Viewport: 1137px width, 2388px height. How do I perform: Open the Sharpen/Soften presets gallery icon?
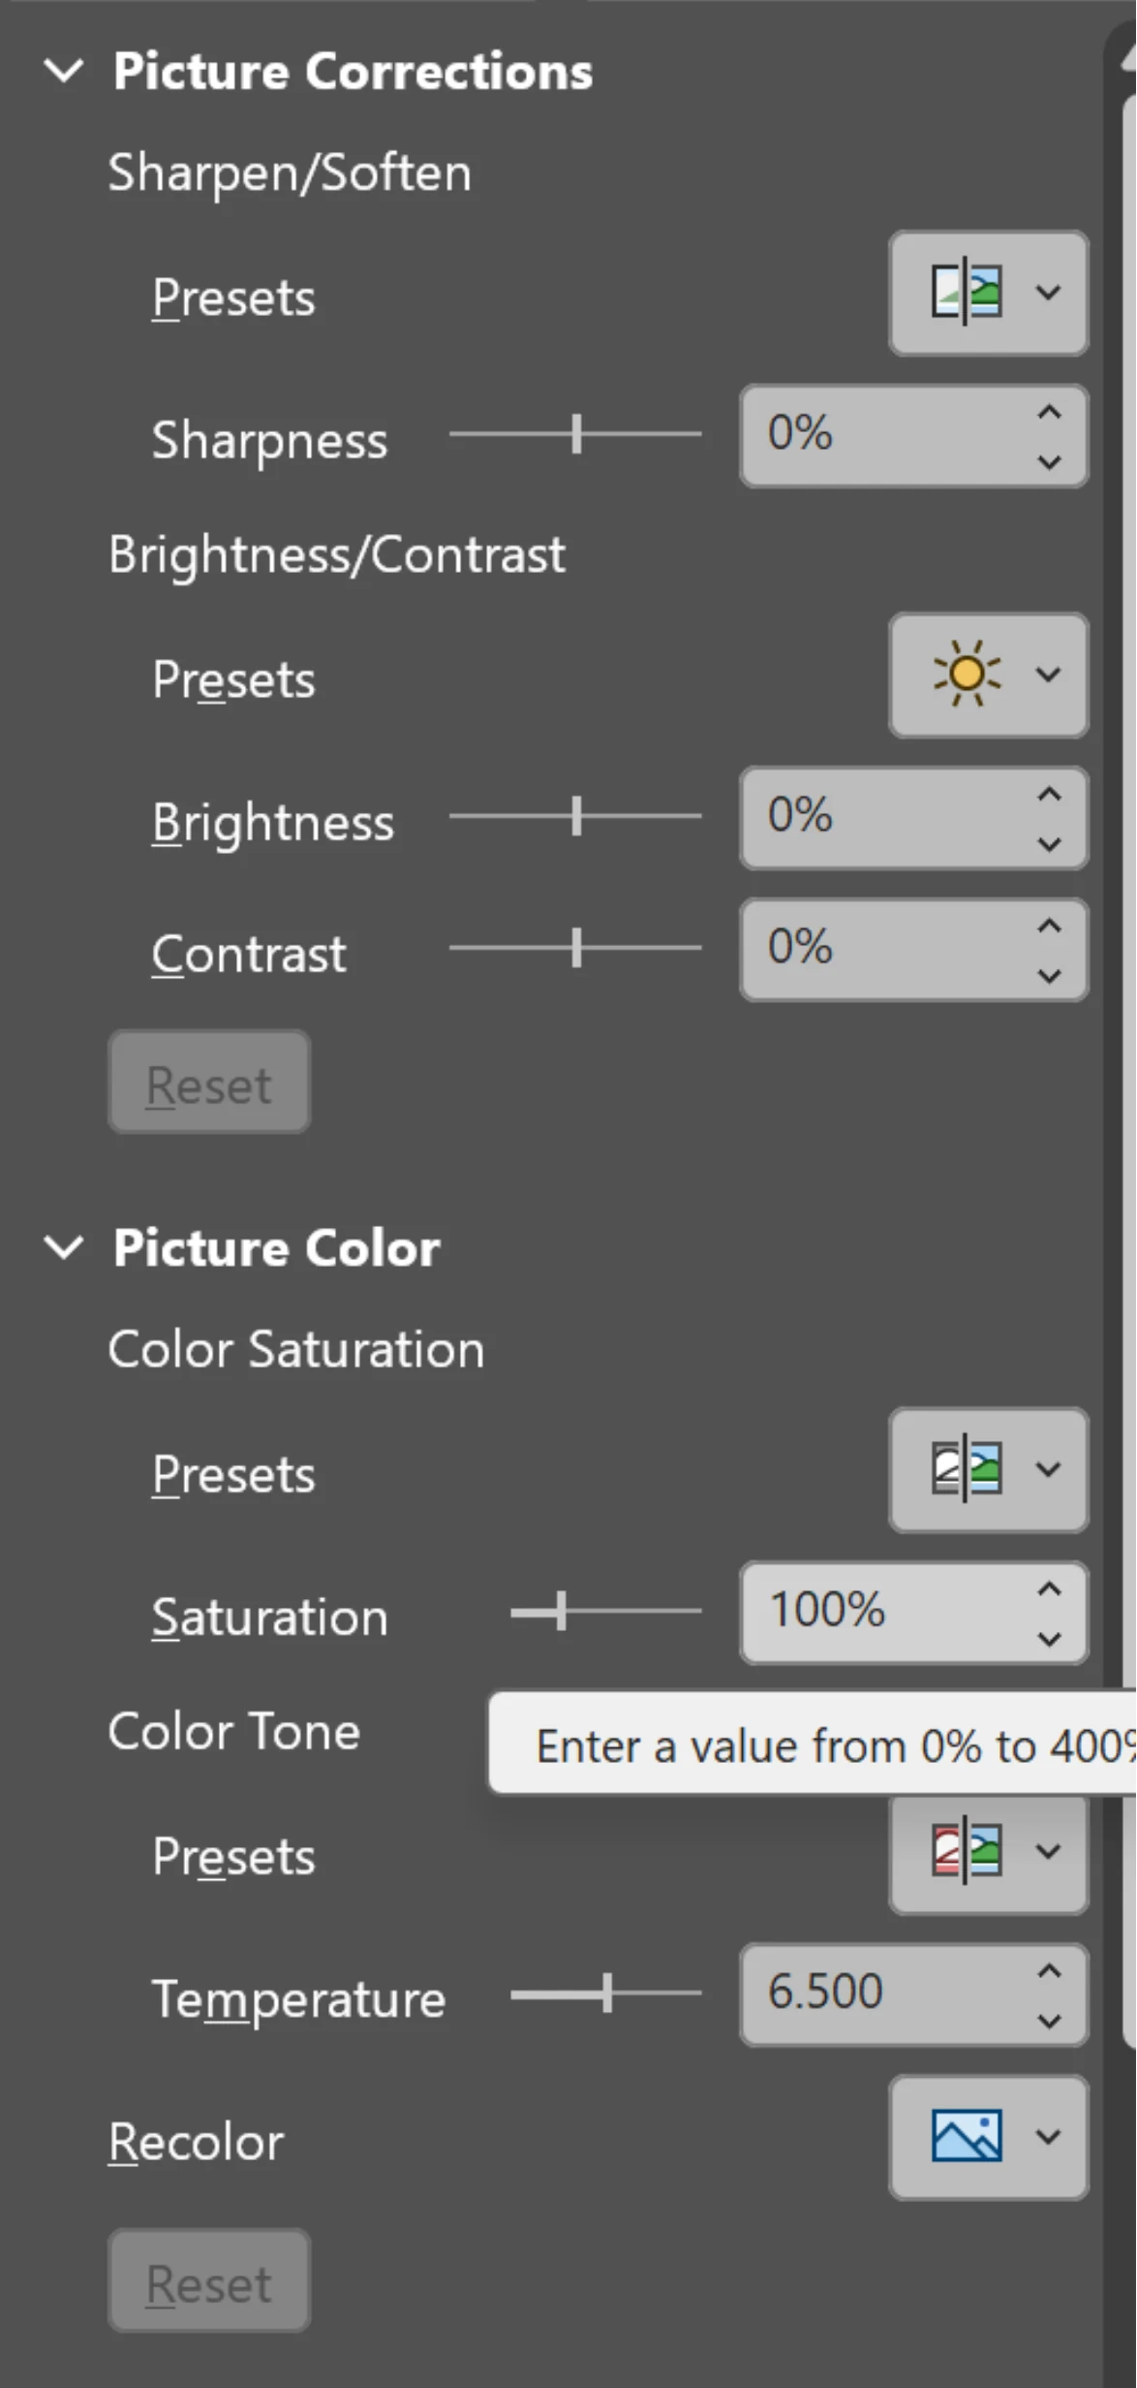pyautogui.click(x=968, y=293)
